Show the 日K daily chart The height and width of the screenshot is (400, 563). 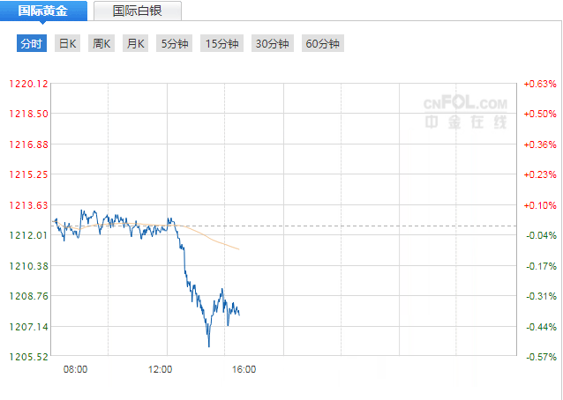pos(67,43)
